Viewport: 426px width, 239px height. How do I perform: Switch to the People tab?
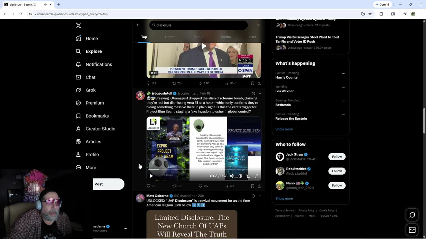[x=198, y=37]
